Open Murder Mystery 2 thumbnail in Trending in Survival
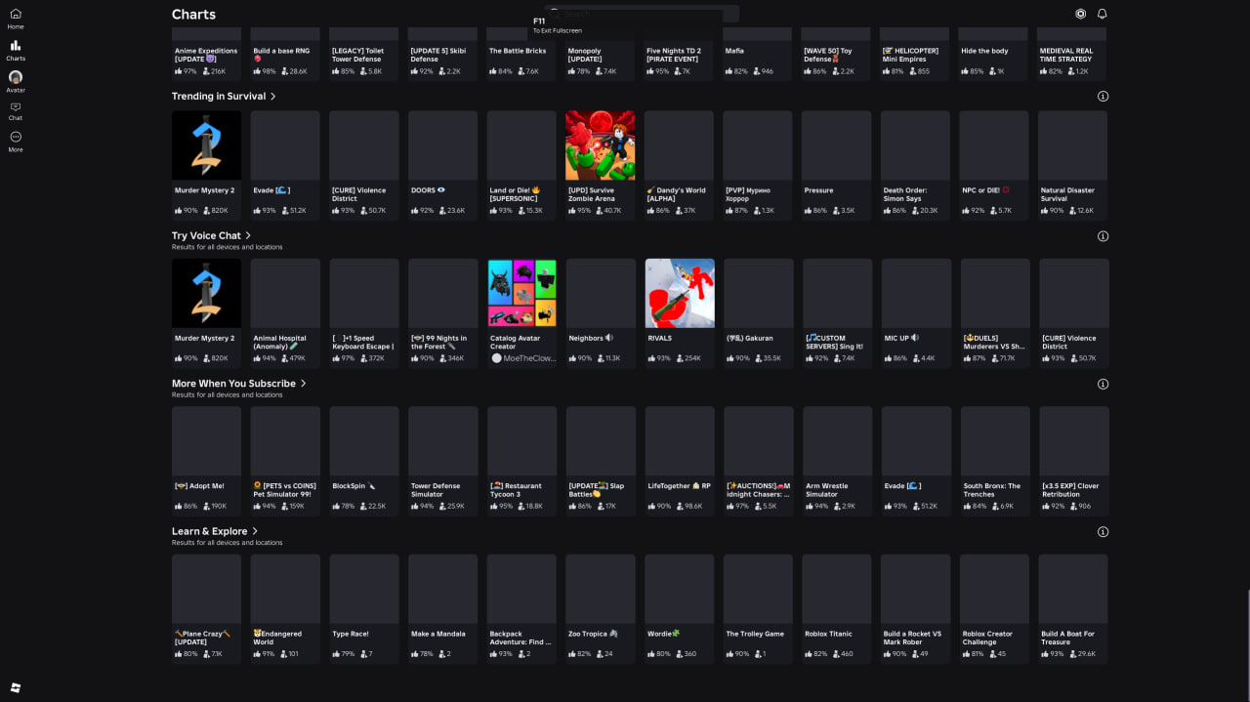1250x702 pixels. pyautogui.click(x=206, y=145)
